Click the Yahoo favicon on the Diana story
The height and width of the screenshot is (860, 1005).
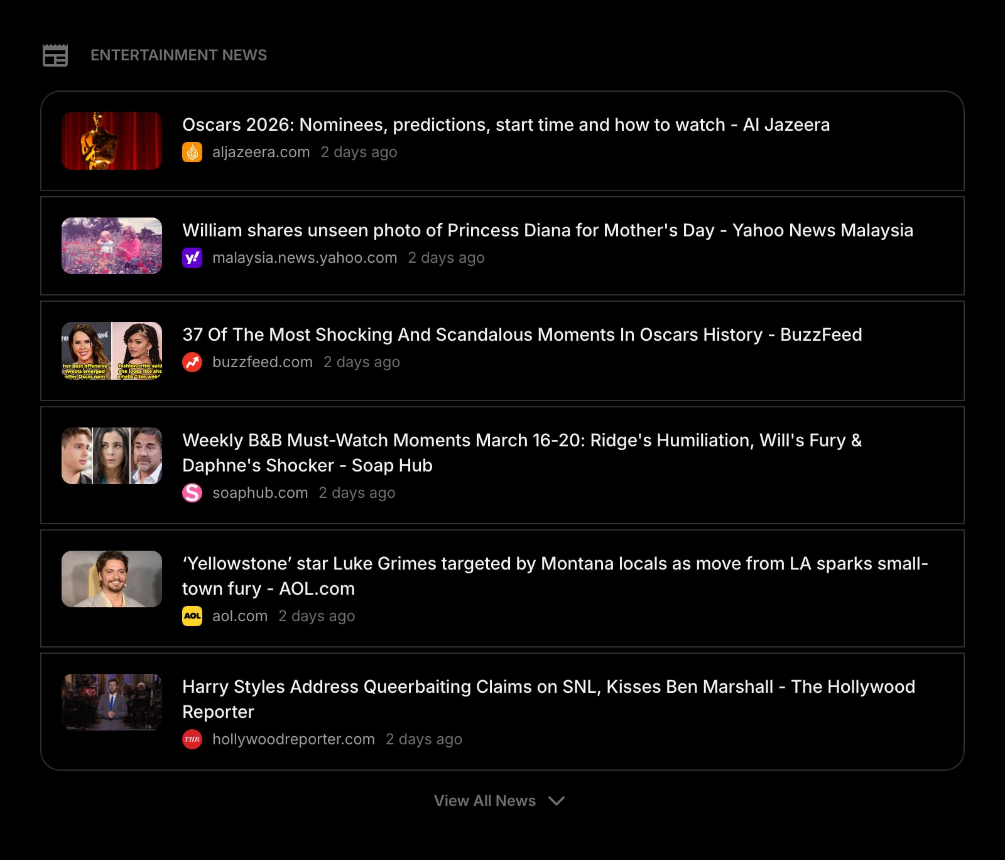pyautogui.click(x=193, y=258)
